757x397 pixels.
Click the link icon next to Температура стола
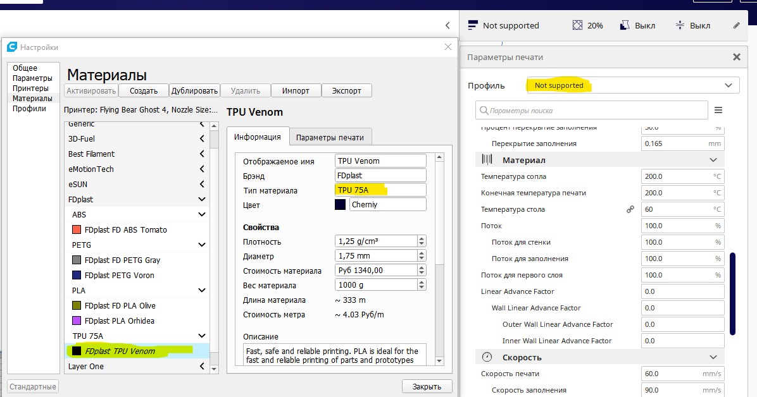(630, 209)
